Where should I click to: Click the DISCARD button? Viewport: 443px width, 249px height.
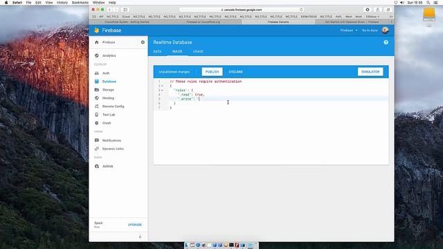[x=235, y=72]
